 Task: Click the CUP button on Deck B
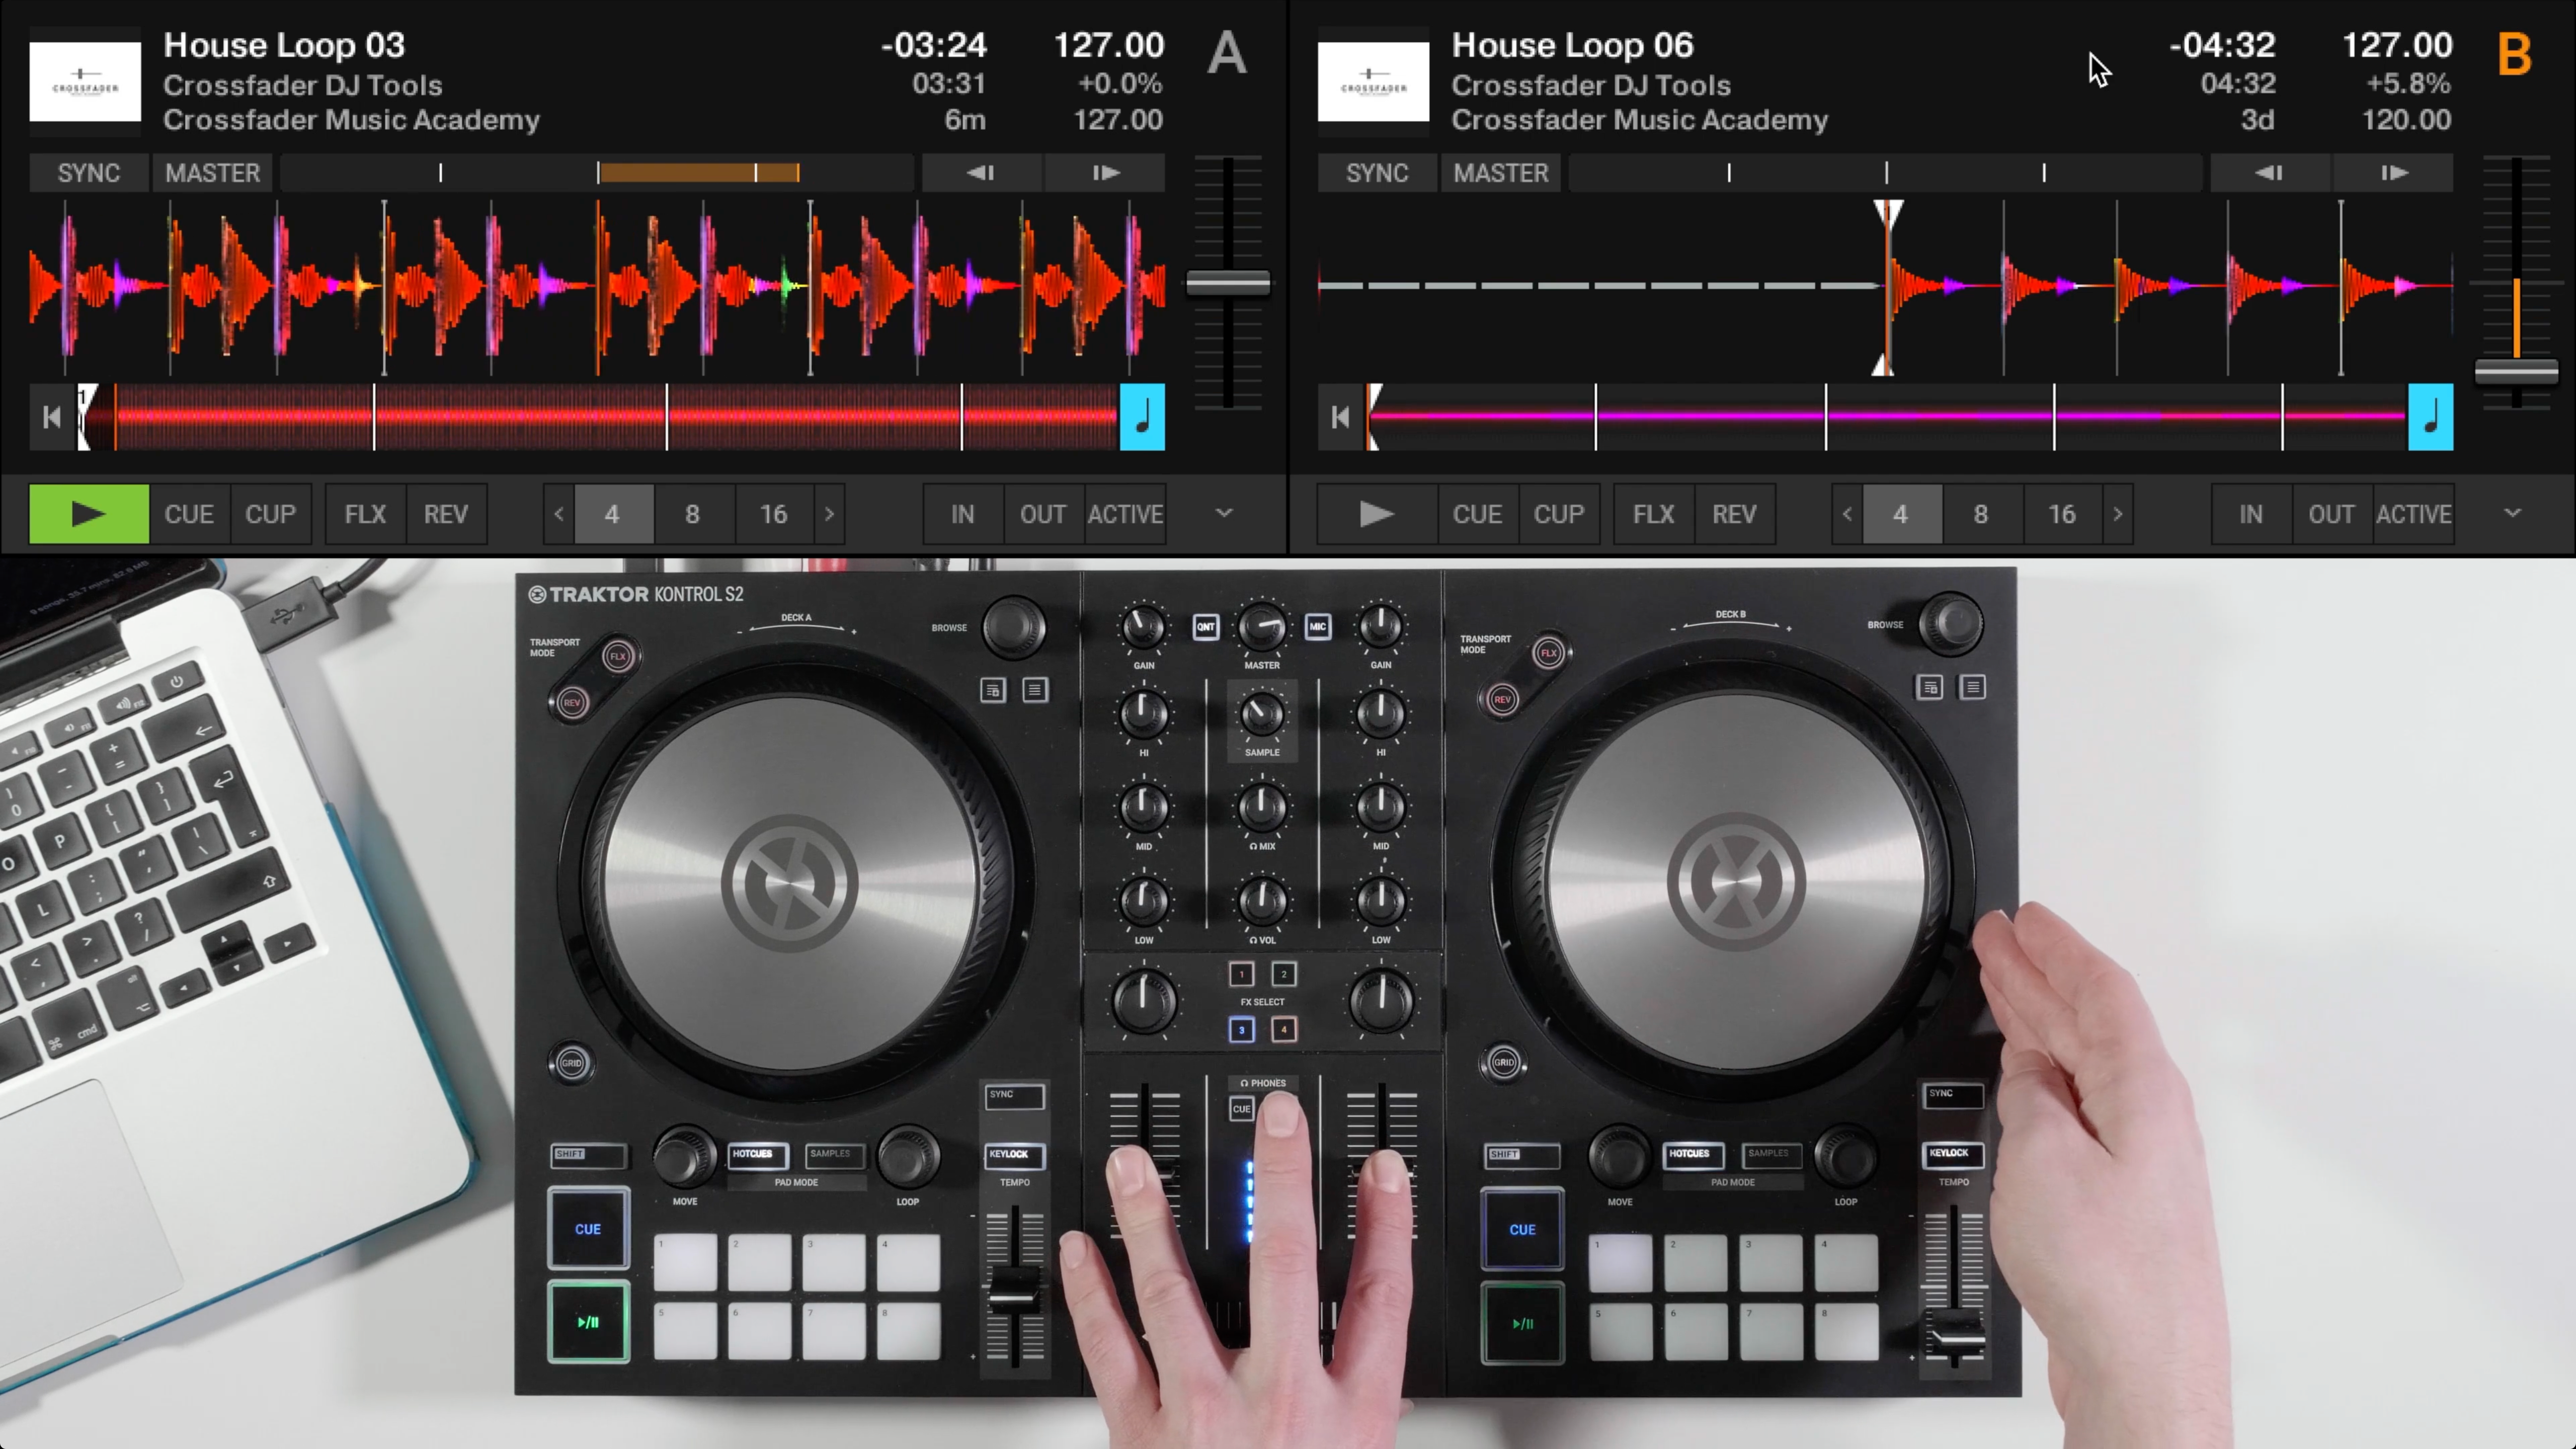[x=1558, y=514]
